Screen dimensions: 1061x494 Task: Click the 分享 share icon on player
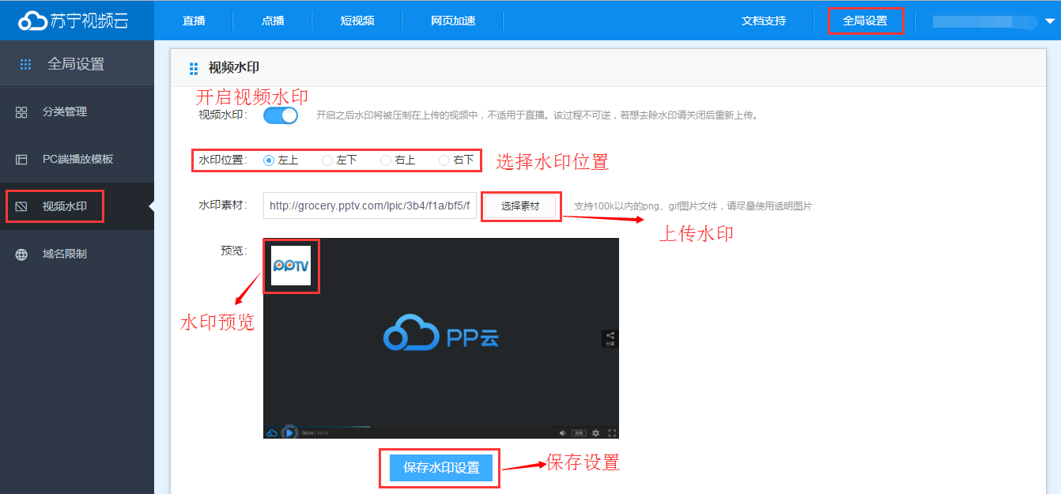point(610,338)
